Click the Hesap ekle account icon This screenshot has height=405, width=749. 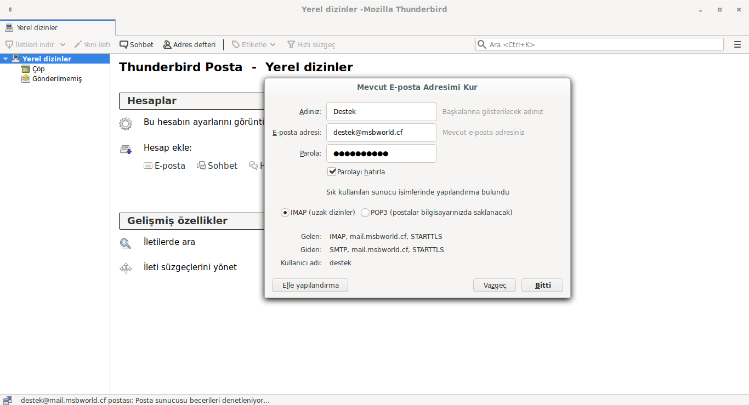(x=126, y=150)
